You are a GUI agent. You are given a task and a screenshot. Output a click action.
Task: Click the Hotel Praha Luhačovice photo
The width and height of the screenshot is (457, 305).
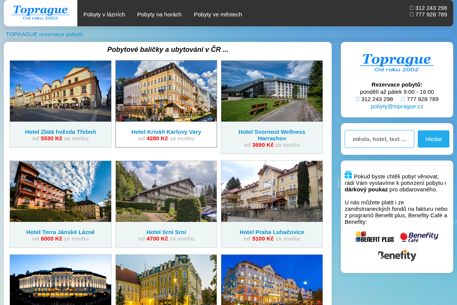[x=272, y=191]
